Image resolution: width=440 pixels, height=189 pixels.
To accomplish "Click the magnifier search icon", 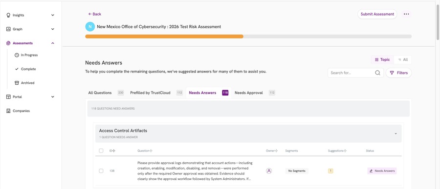I will 378,73.
